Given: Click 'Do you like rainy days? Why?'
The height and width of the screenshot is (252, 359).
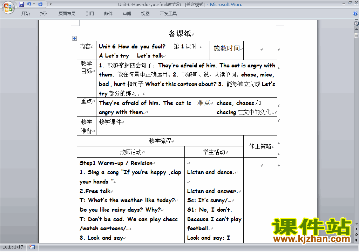Looking at the screenshot, I should (x=120, y=210).
